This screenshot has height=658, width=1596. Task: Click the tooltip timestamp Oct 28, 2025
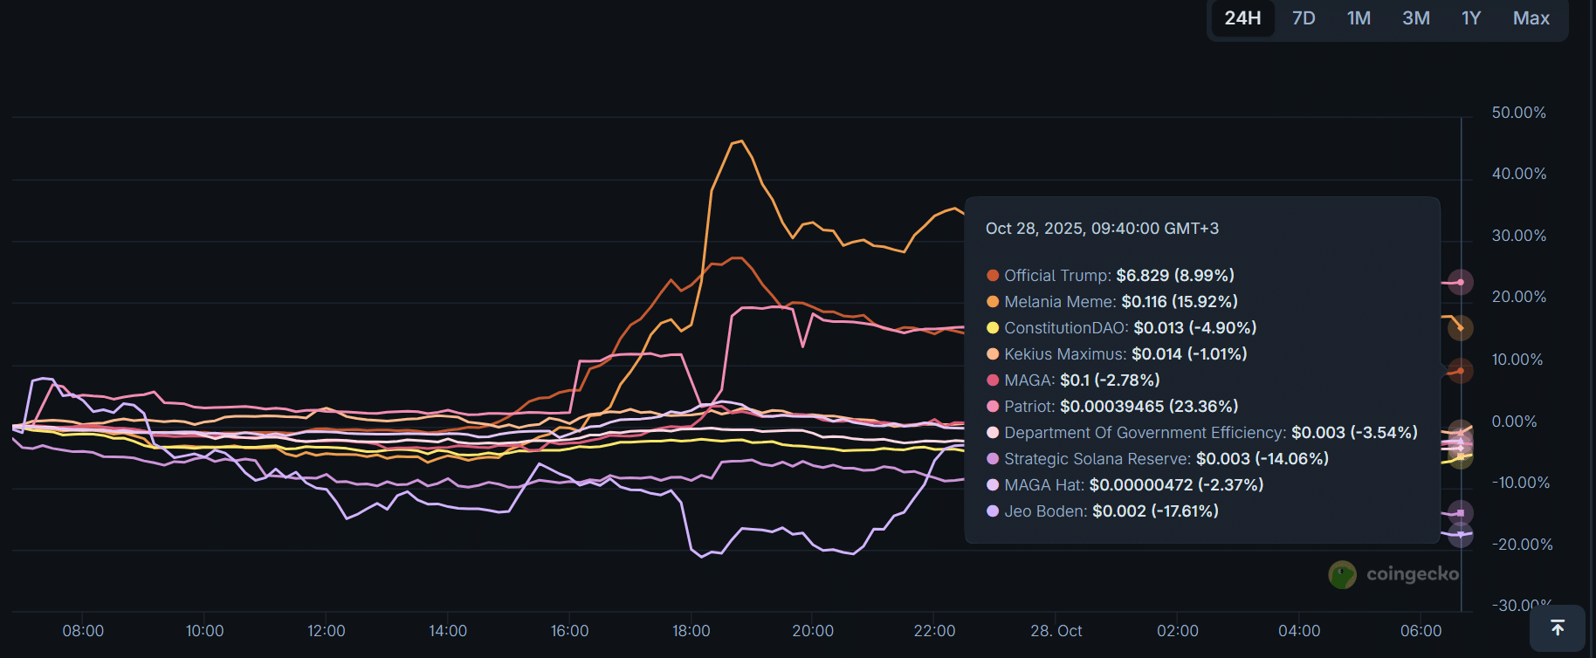coord(1102,229)
